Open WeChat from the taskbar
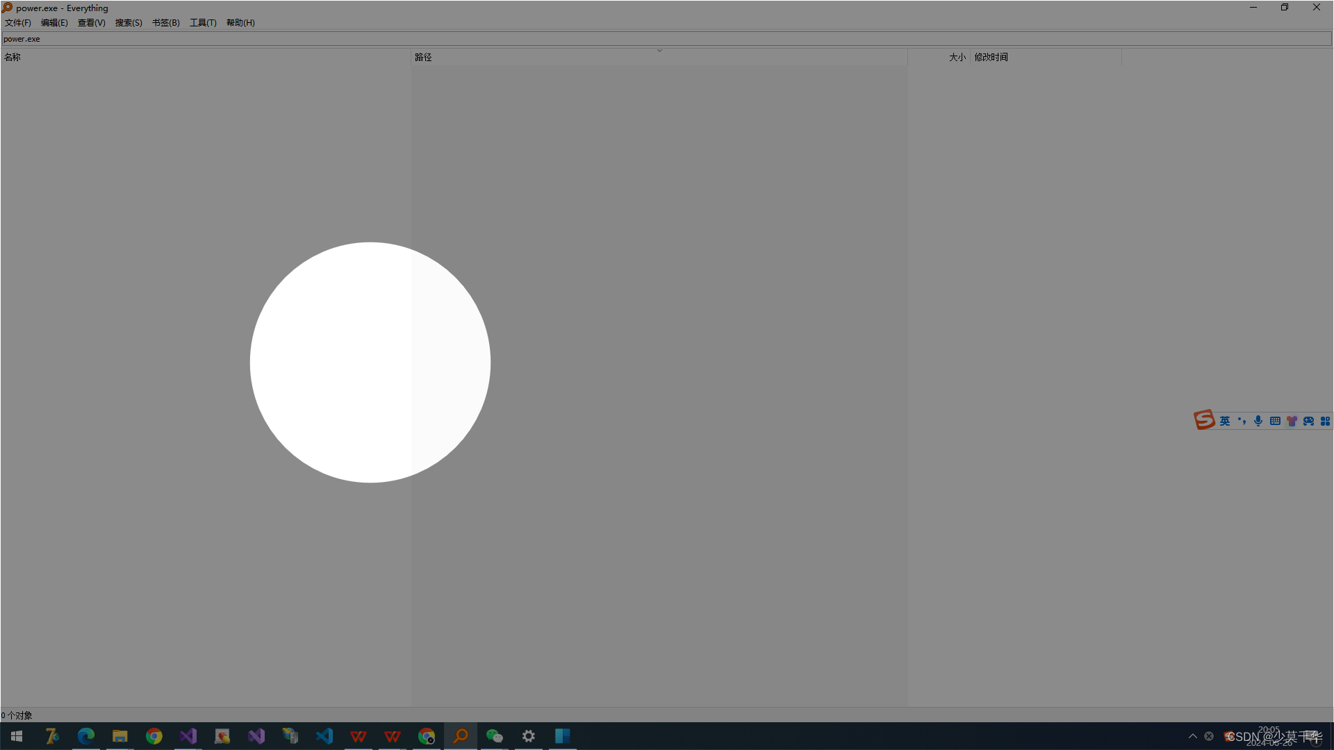 (x=494, y=736)
